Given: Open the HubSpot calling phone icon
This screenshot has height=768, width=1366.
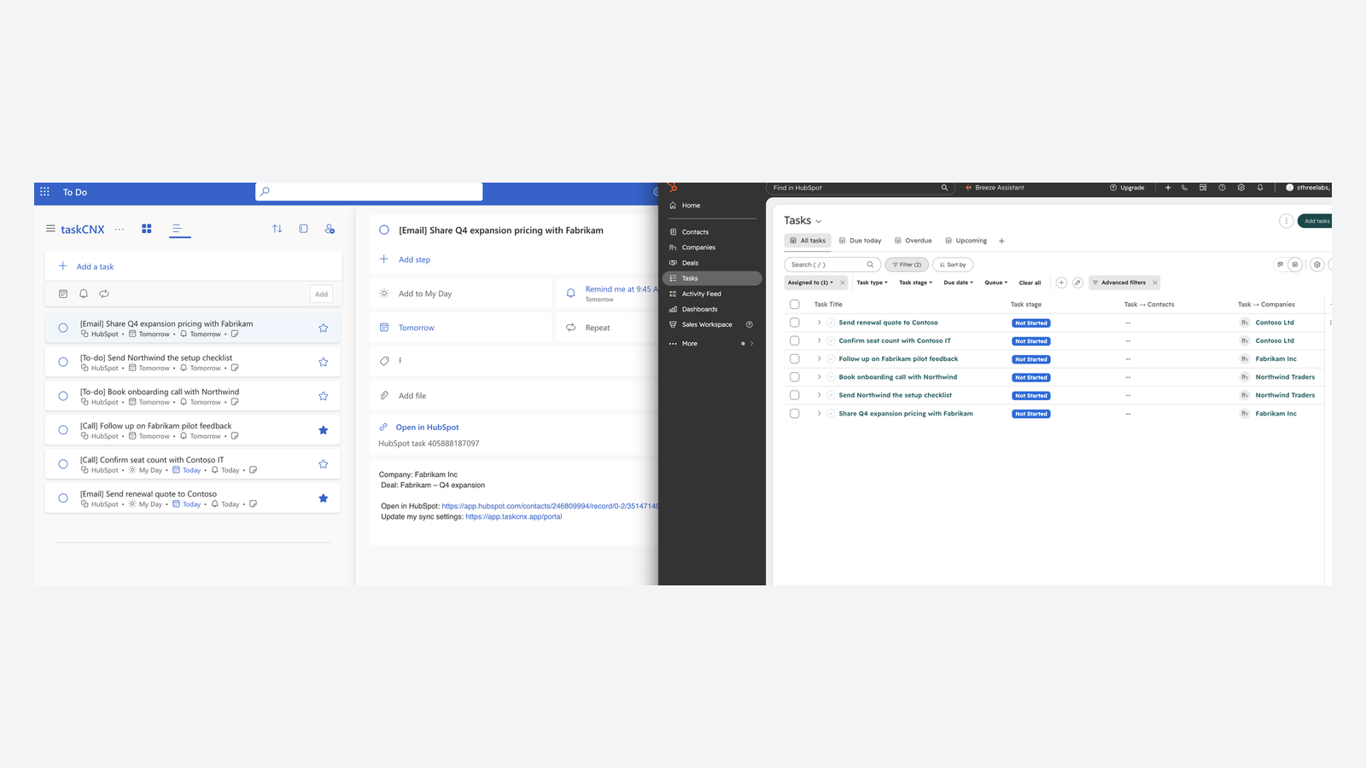Looking at the screenshot, I should [1184, 188].
